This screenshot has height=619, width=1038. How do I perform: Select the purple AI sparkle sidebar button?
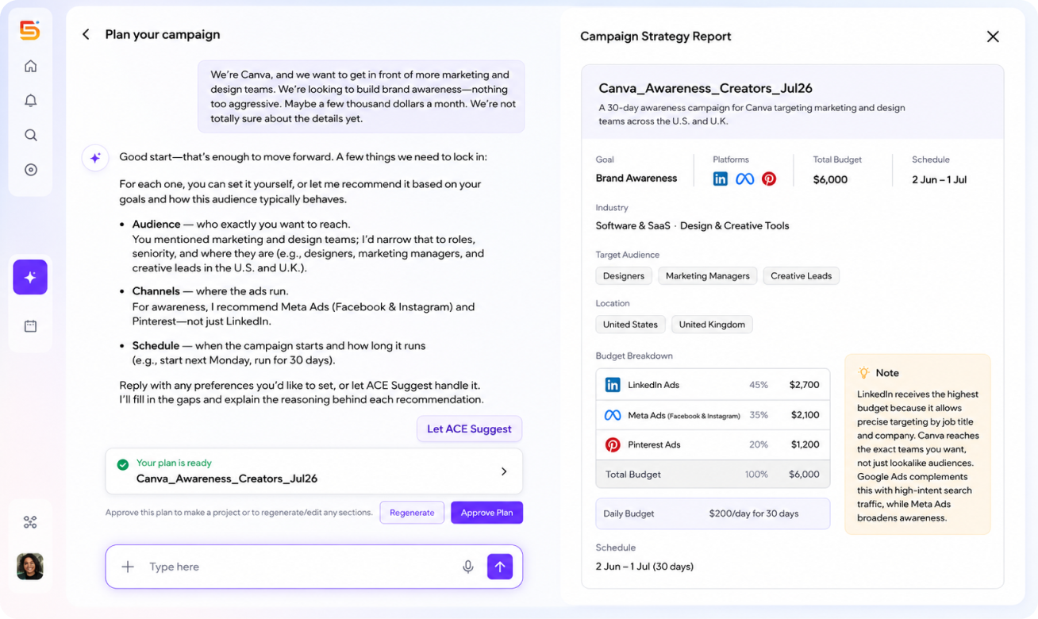click(30, 277)
